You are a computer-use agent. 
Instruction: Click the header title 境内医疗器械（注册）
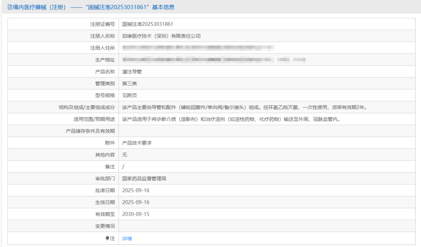pos(39,7)
